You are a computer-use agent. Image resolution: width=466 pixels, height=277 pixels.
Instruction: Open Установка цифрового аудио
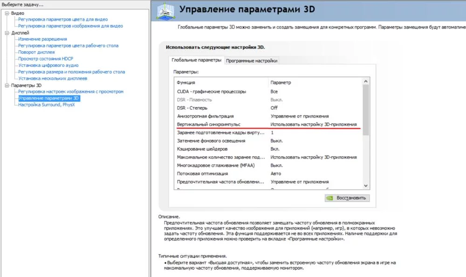click(x=48, y=65)
